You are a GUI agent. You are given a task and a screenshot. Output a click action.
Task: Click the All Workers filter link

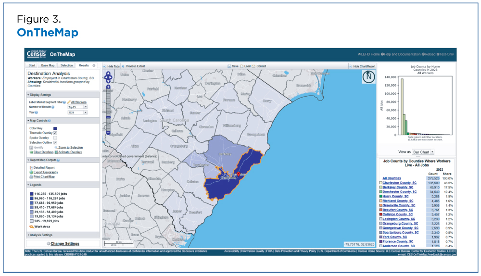(x=79, y=102)
